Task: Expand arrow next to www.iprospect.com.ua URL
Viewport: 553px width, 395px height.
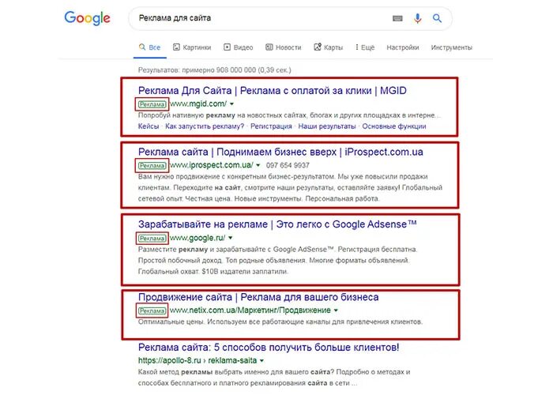Action: click(258, 165)
